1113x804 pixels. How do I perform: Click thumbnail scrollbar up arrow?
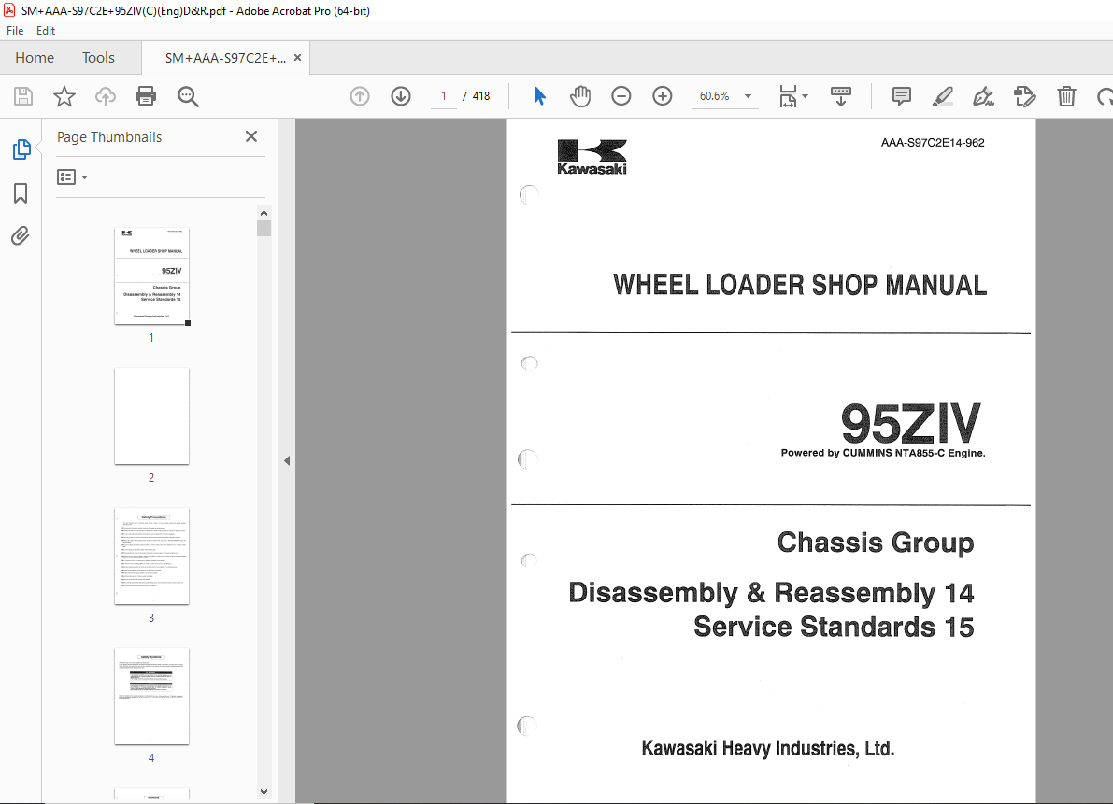tap(264, 213)
